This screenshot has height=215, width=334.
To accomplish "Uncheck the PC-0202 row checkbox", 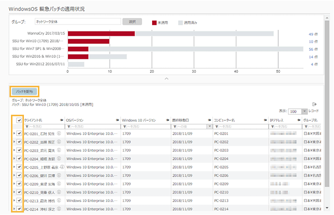I will pyautogui.click(x=19, y=142).
